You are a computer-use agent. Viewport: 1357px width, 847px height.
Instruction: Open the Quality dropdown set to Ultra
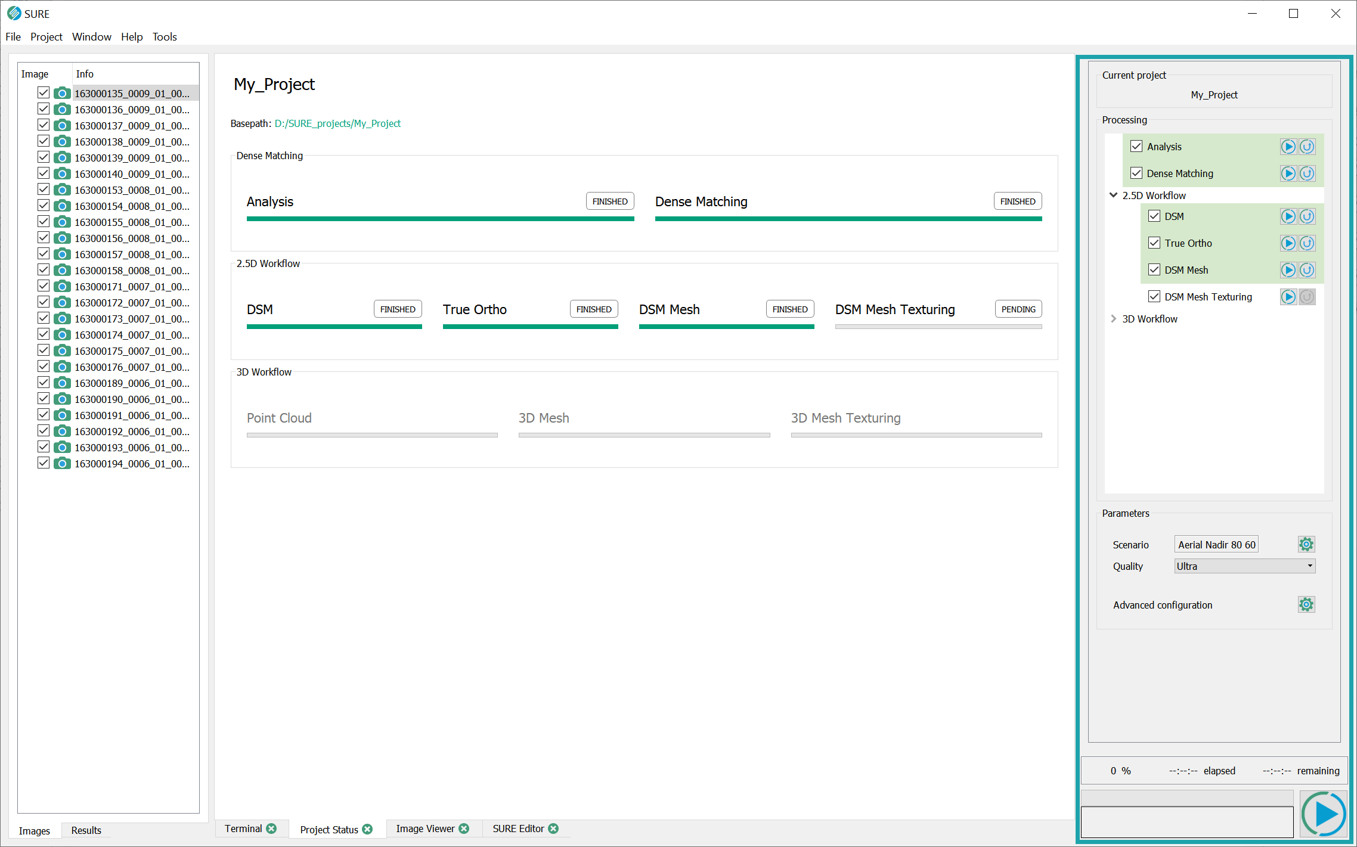click(1244, 566)
